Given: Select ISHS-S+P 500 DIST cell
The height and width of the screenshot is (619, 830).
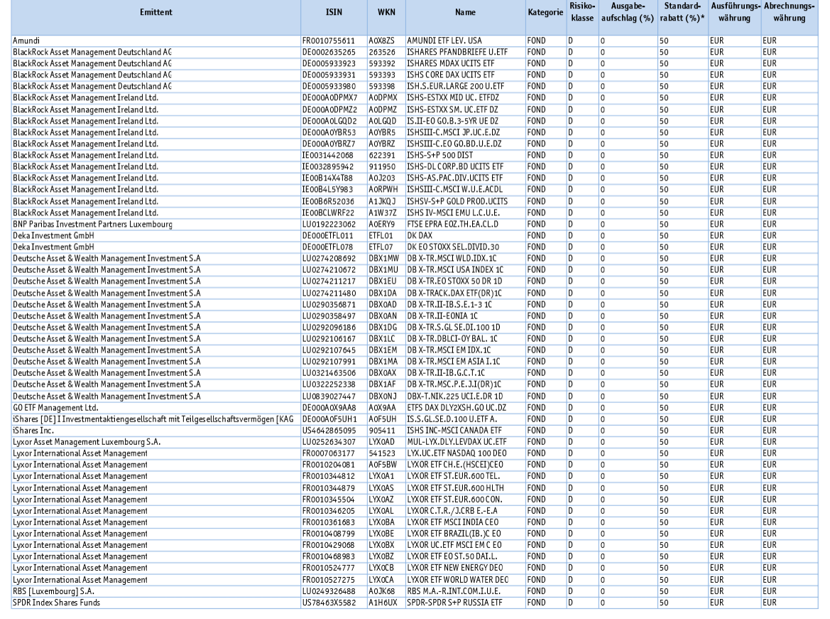Looking at the screenshot, I should point(465,155).
